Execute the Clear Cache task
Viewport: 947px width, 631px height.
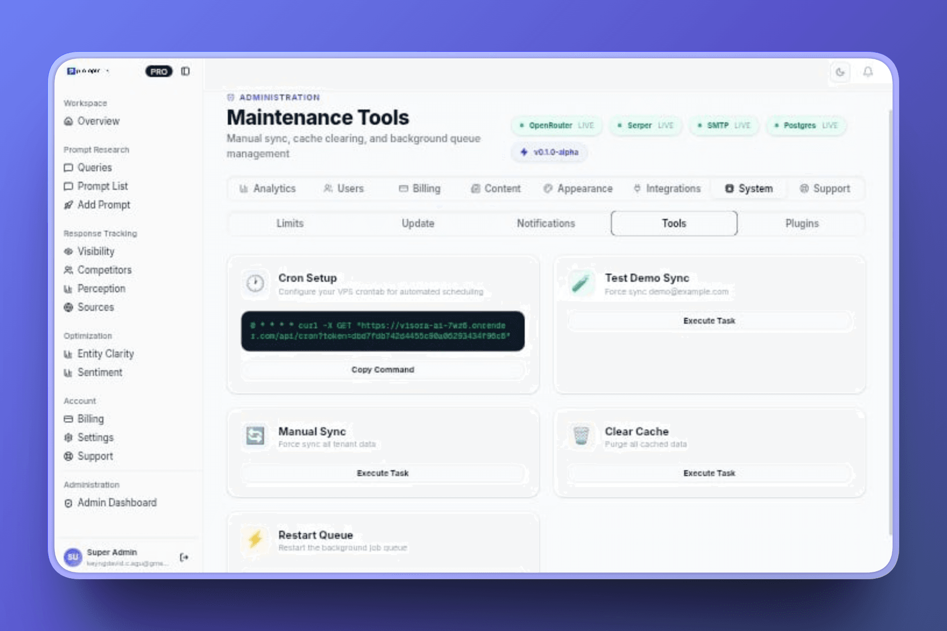pos(709,473)
